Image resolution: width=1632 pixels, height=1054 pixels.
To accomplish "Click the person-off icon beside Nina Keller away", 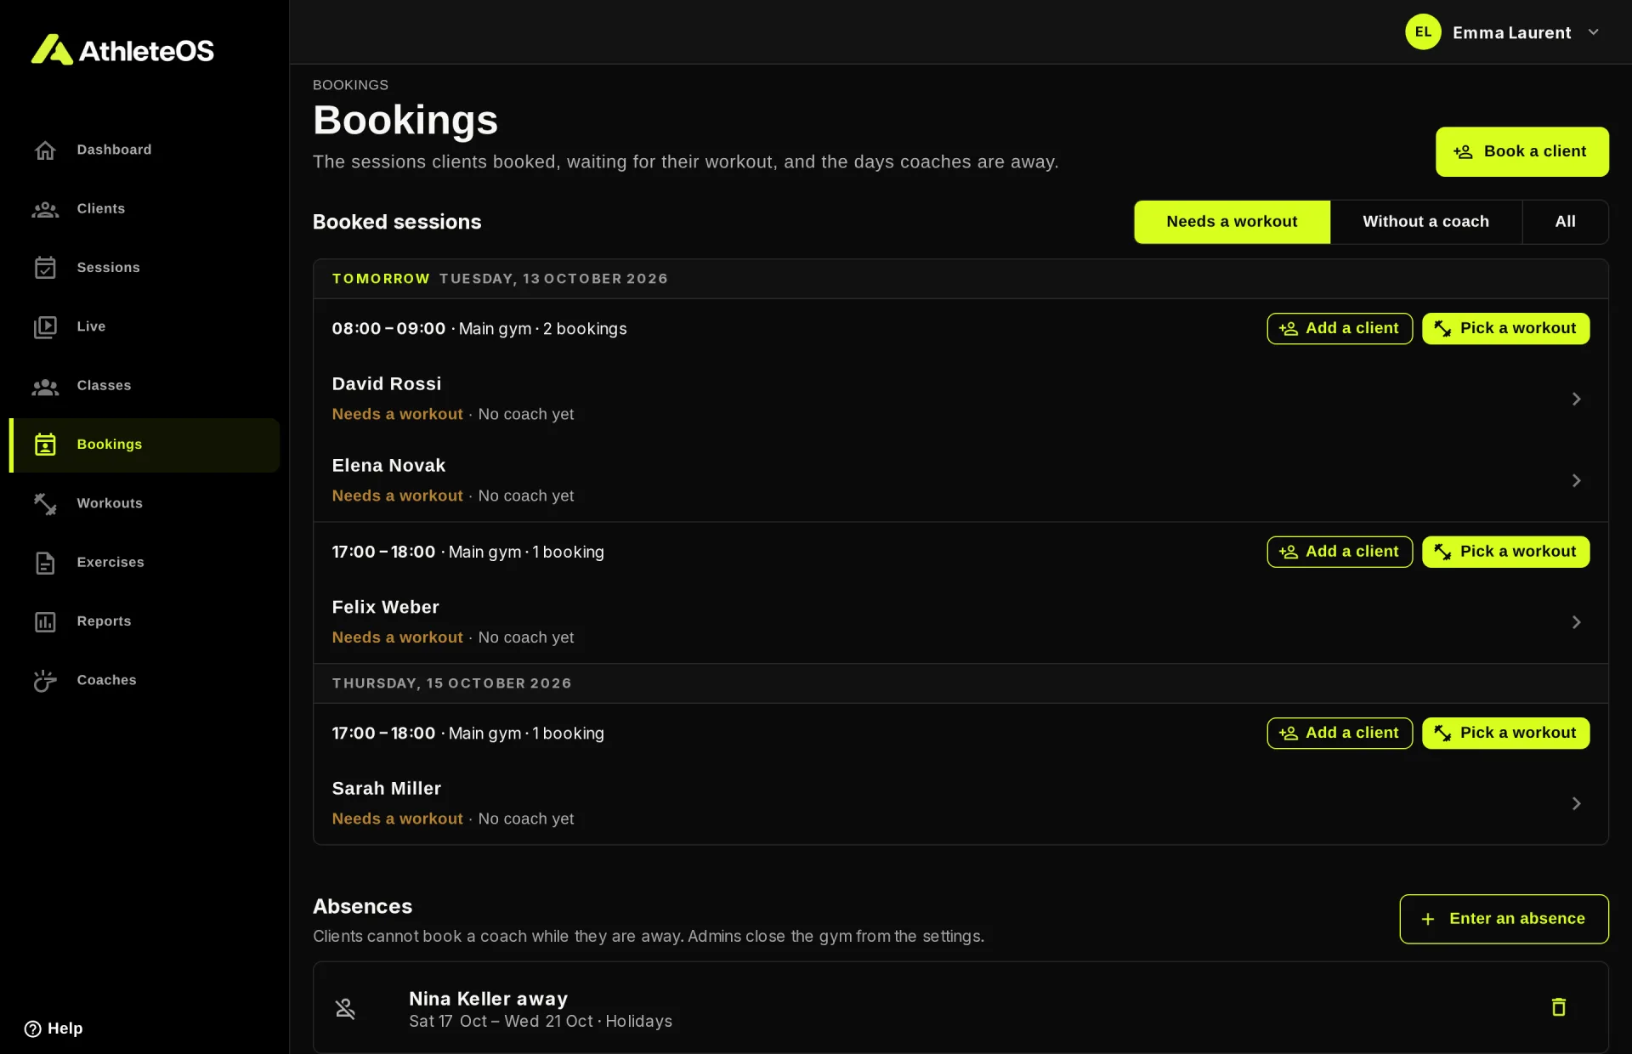I will coord(345,1008).
